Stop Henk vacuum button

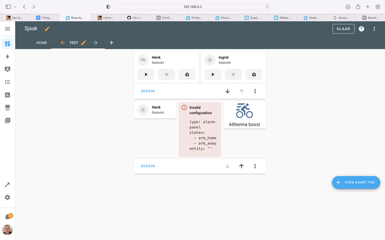click(x=167, y=74)
